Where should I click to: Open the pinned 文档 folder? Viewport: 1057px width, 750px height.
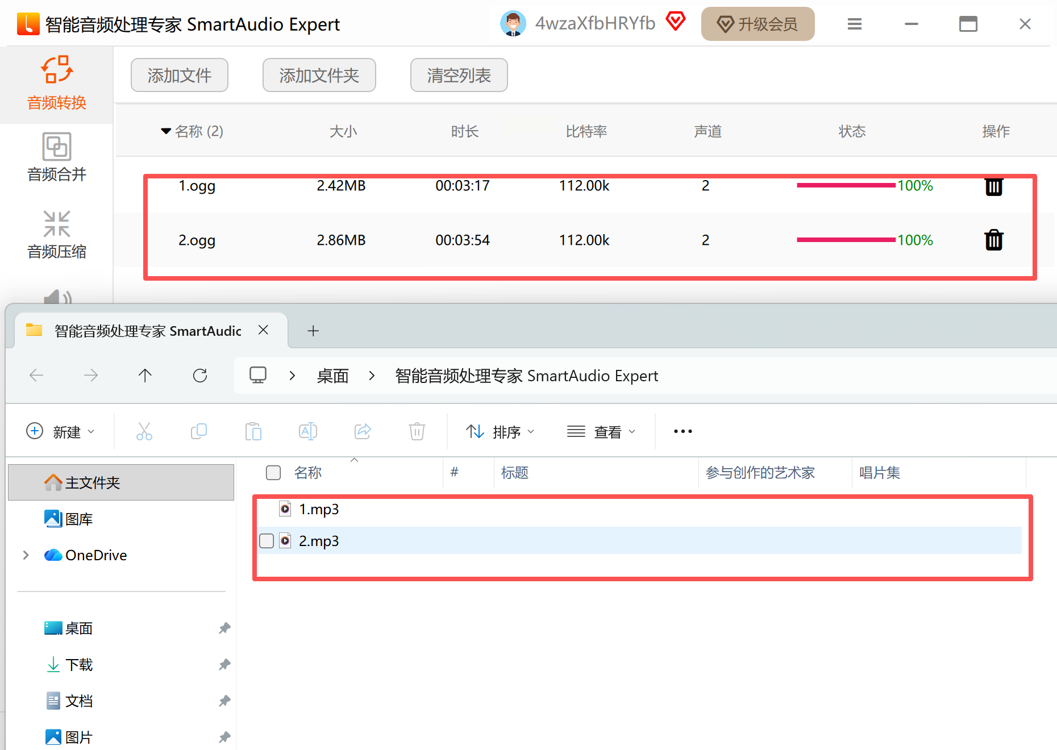(69, 701)
